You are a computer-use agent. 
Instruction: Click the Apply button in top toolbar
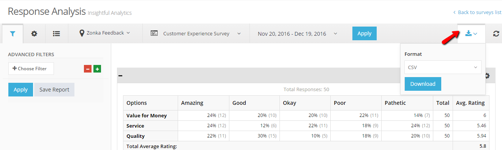[x=364, y=33]
